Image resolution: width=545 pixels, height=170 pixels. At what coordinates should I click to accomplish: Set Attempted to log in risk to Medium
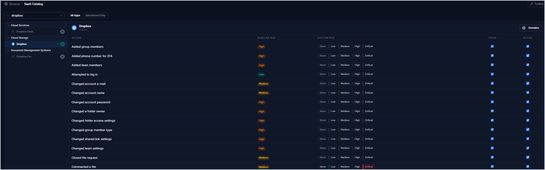pyautogui.click(x=345, y=74)
